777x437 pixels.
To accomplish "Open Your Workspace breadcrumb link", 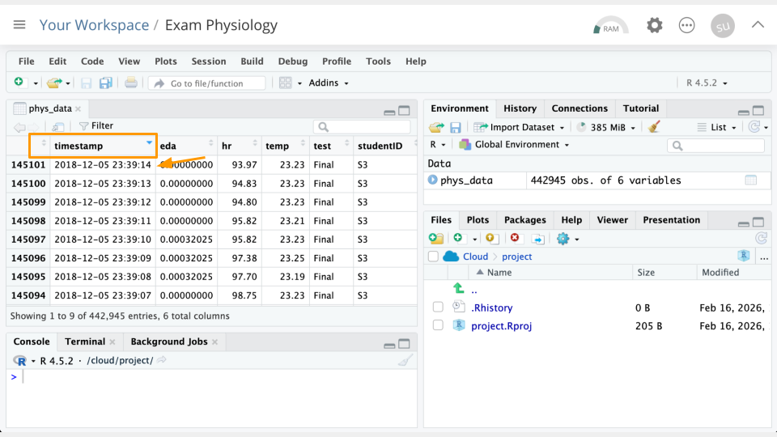I will click(x=94, y=25).
